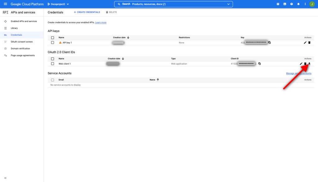
Task: Open the Library section in sidebar
Action: tap(14, 28)
